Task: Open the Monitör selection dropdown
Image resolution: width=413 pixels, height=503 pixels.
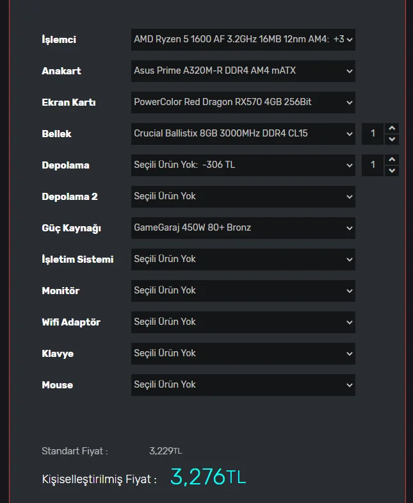Action: click(243, 290)
